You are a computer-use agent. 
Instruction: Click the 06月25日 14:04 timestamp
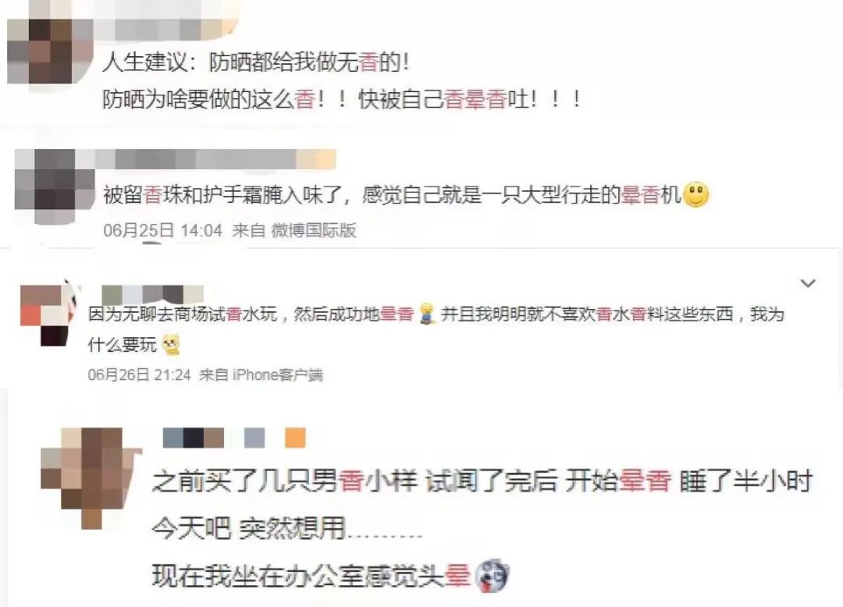163,230
